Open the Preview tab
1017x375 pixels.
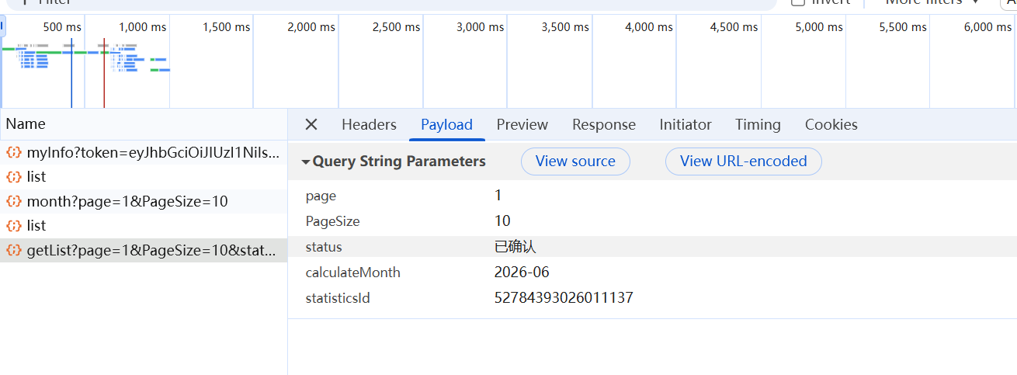[522, 124]
